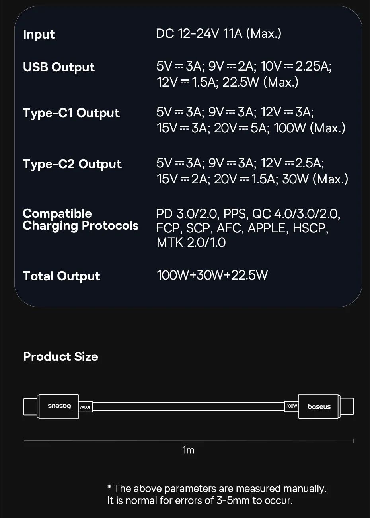Select the Type-C2 Output label
This screenshot has width=370, height=518.
coord(72,164)
